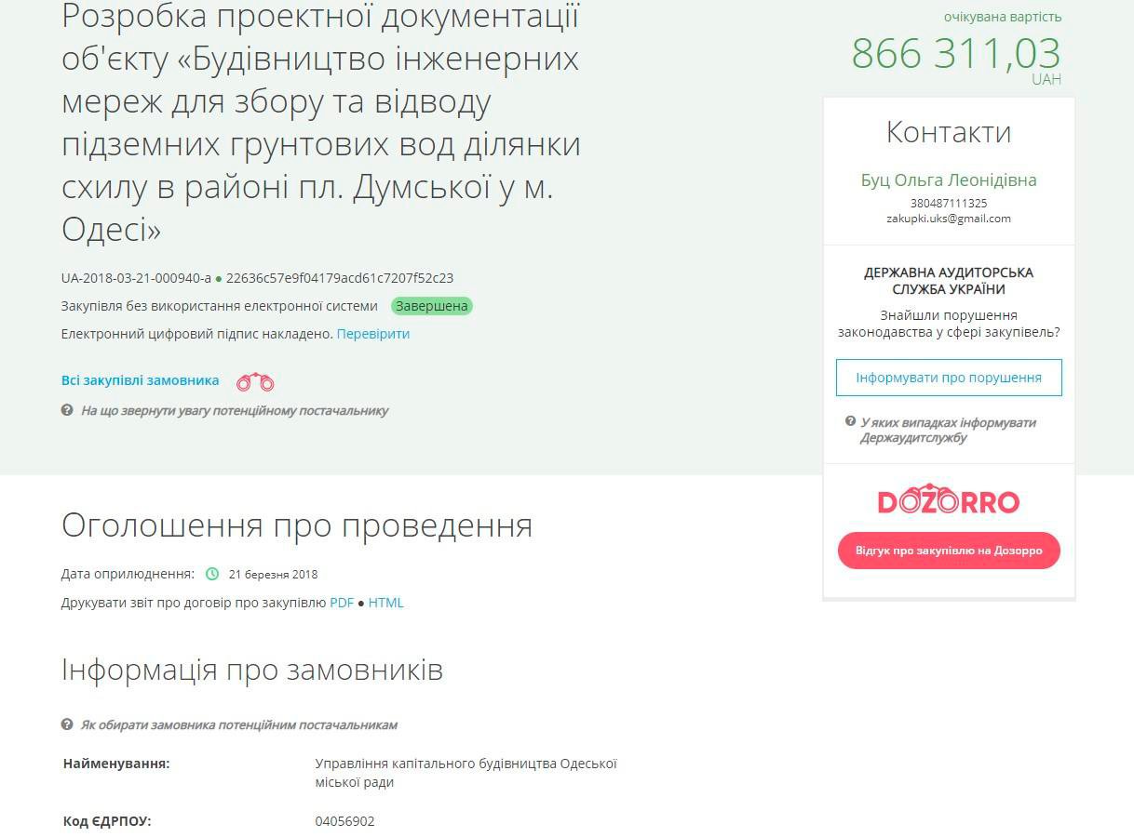Click the green dot after the tender ID
This screenshot has width=1134, height=837.
[219, 278]
